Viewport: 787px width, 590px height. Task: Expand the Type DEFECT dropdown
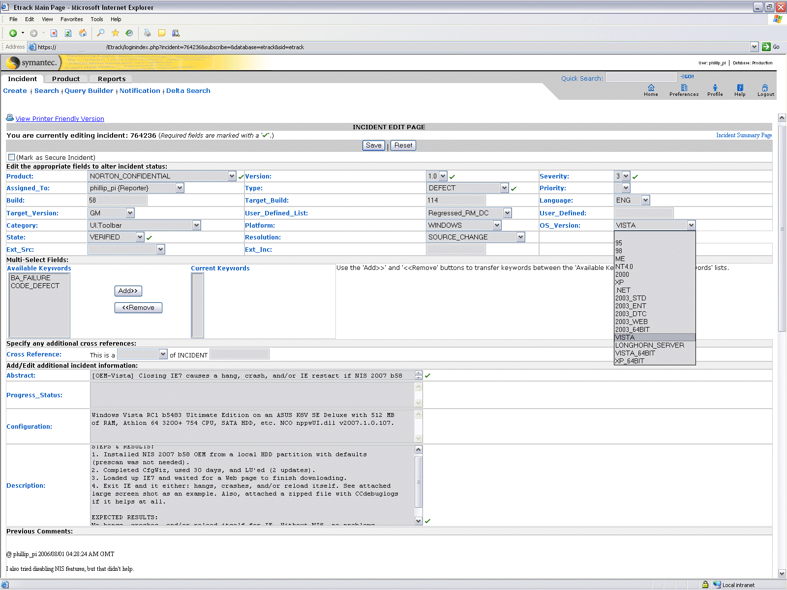504,188
